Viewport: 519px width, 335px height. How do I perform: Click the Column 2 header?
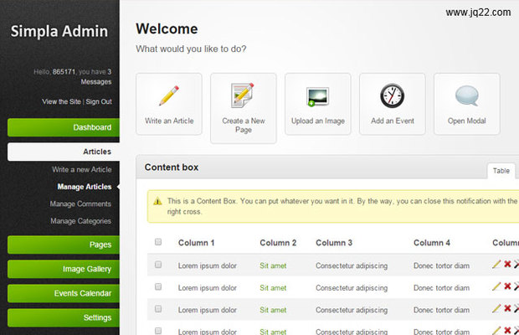278,243
